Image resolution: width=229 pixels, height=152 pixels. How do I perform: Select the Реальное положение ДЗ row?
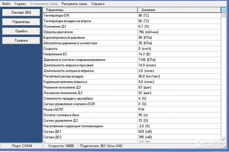[x=132, y=87]
